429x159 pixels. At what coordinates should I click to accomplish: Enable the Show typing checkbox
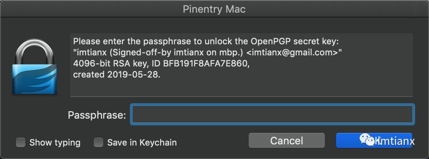point(21,142)
